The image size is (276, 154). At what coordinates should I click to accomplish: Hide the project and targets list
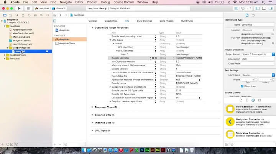pos(55,21)
